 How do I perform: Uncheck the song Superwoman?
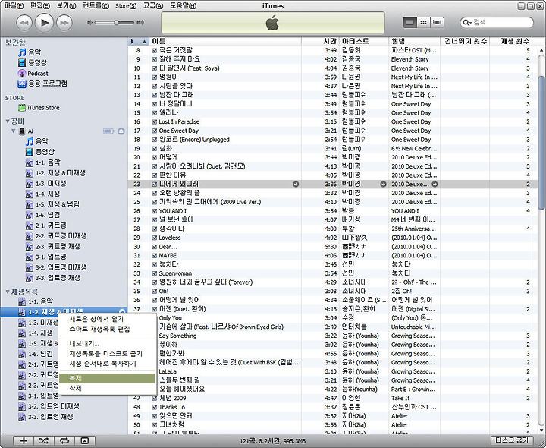pyautogui.click(x=155, y=273)
